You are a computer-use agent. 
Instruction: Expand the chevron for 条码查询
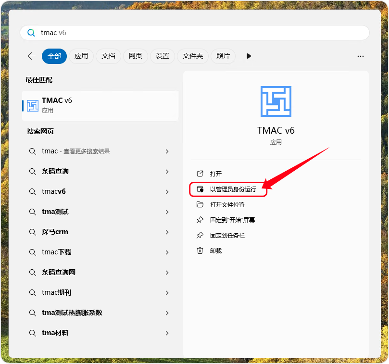coord(167,172)
